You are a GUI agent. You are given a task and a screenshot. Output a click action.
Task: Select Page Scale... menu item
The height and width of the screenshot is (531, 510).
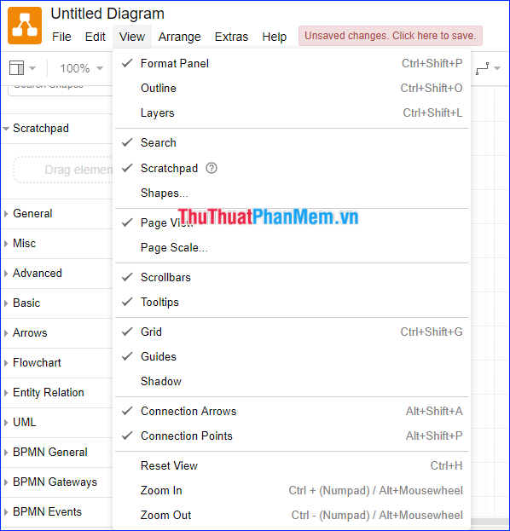292,247
